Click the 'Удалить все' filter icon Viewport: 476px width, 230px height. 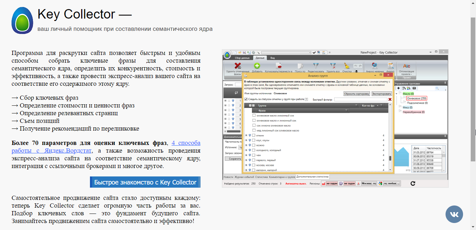click(333, 65)
